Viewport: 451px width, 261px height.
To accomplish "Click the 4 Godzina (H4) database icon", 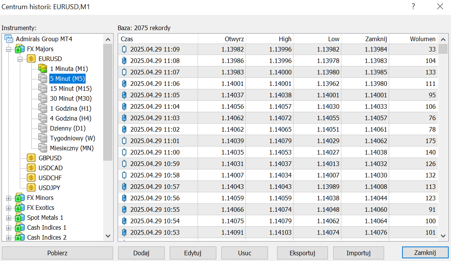I will pyautogui.click(x=42, y=118).
